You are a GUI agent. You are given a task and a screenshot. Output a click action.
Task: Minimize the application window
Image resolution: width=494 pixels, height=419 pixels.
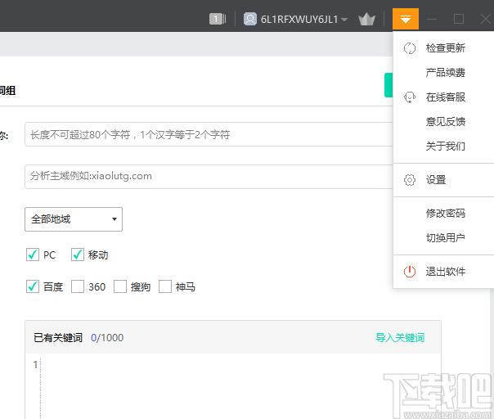click(x=432, y=19)
